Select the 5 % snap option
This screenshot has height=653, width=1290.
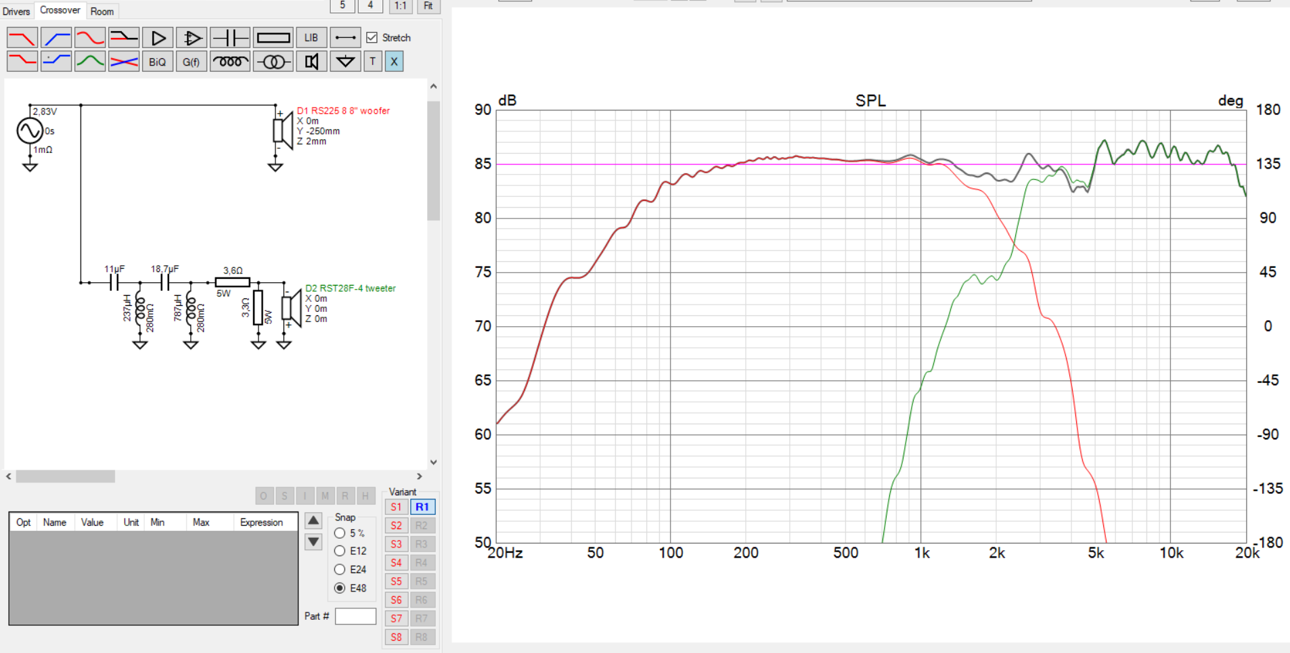click(340, 533)
